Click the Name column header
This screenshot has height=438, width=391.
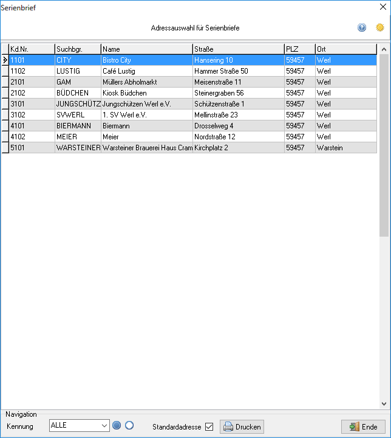click(x=147, y=49)
